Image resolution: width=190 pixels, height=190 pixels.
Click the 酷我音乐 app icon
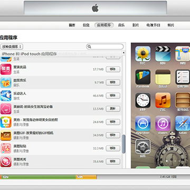(6, 82)
